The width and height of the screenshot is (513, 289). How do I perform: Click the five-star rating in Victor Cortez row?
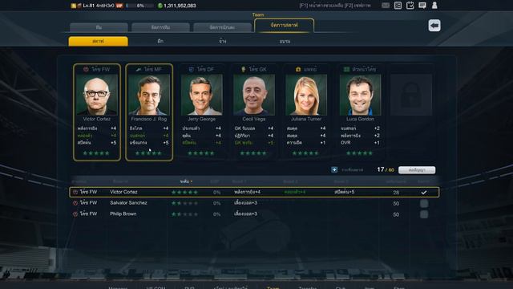[184, 193]
